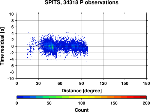Click the 'Time residual [s]' y-axis label

(x=2, y=46)
